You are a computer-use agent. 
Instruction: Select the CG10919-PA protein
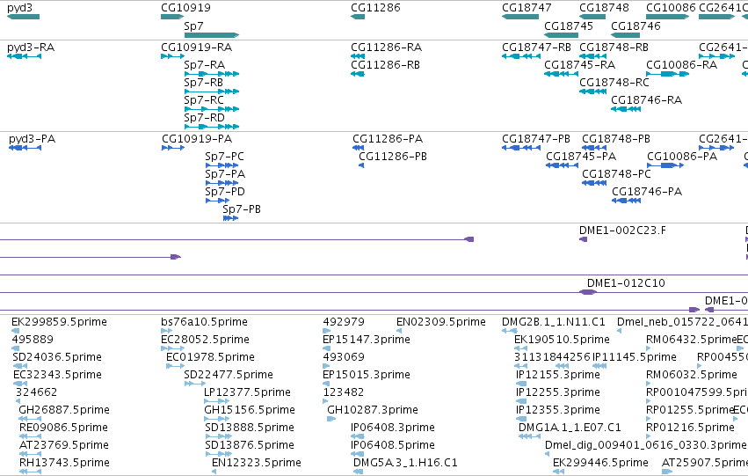[172, 148]
